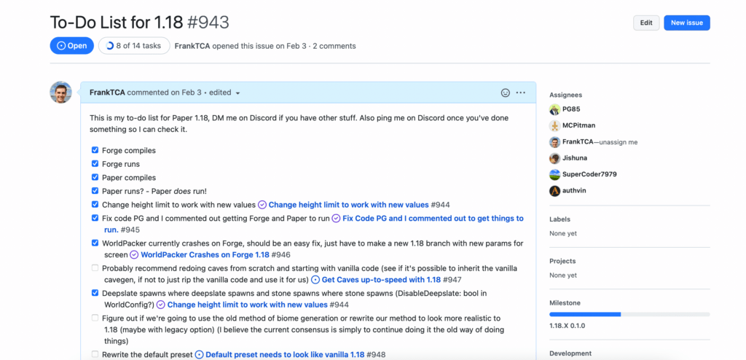Click MCPitman's assignee avatar
This screenshot has width=746, height=360.
[x=554, y=126]
